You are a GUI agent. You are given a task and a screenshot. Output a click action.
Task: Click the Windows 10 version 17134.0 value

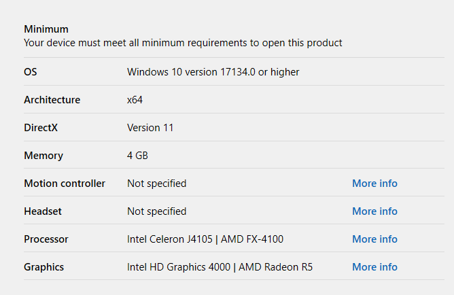click(213, 72)
